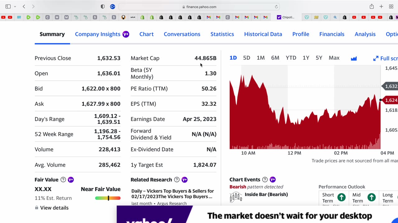Switch chart to YTD range
The width and height of the screenshot is (398, 223).
[291, 58]
